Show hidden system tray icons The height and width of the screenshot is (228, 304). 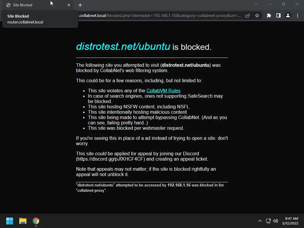pyautogui.click(x=260, y=221)
